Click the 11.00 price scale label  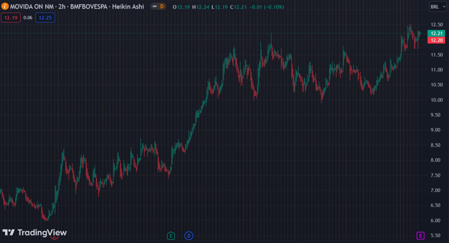tap(437, 70)
